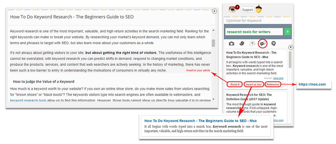Open the camera images search icon
336x144 pixels.
[231, 43]
